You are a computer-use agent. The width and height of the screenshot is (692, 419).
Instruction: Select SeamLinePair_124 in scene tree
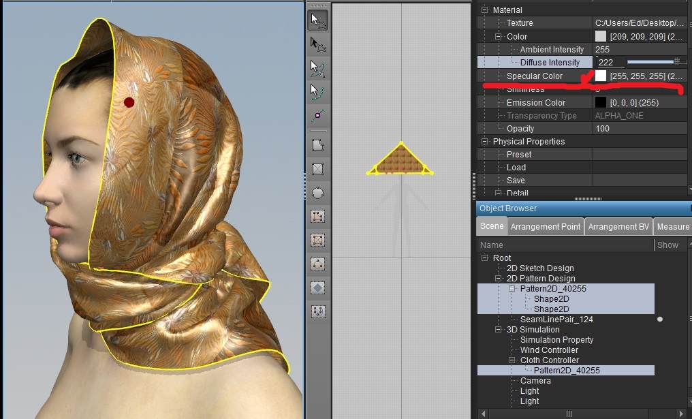point(556,320)
